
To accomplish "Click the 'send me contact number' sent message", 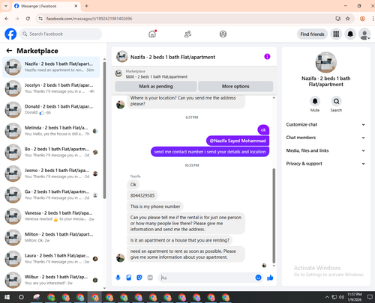I will 210,152.
